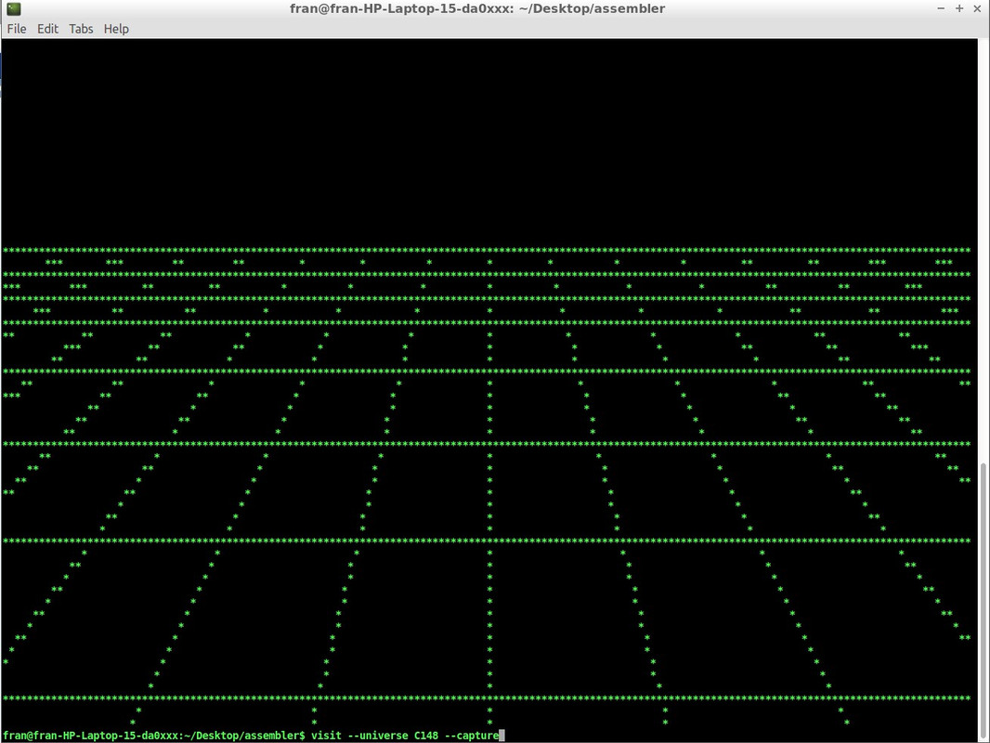The width and height of the screenshot is (990, 743).
Task: Open the Tabs menu
Action: tap(81, 29)
